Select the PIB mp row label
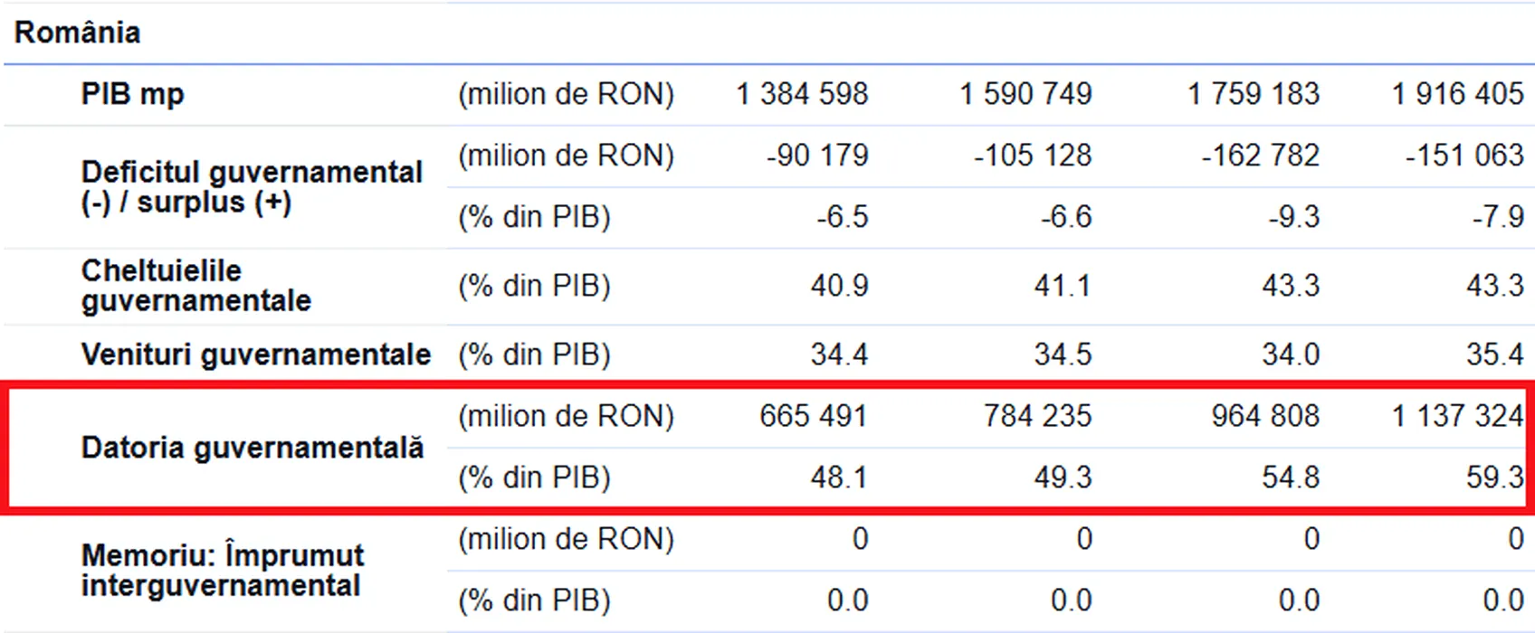Image resolution: width=1535 pixels, height=633 pixels. coord(133,94)
